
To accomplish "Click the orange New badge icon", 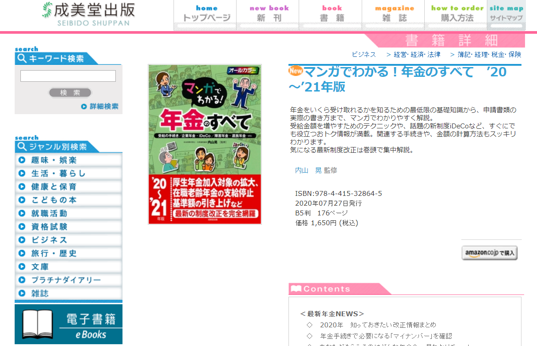I will click(296, 70).
